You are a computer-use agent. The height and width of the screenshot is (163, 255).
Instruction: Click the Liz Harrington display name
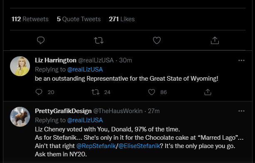[56, 60]
